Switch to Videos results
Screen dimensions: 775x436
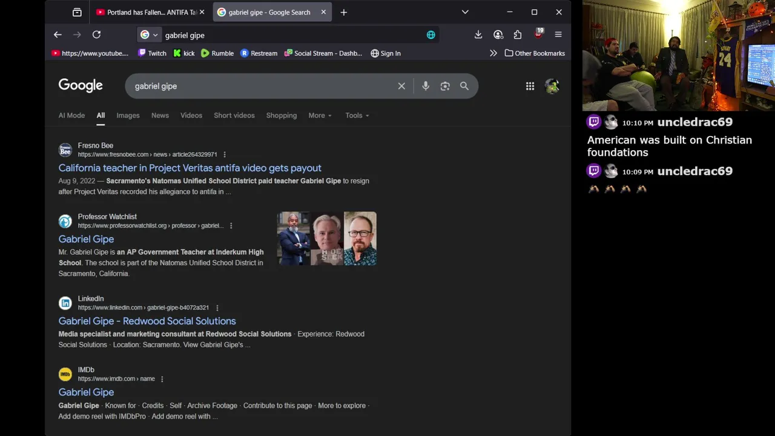pyautogui.click(x=191, y=116)
